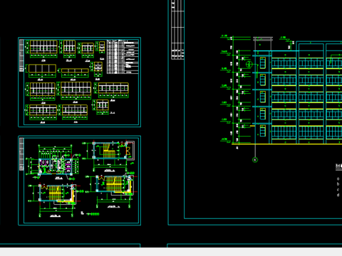Screen dimensions: 342x256
Task: Select the grid axis bubble below the elevation
Action: point(255,160)
